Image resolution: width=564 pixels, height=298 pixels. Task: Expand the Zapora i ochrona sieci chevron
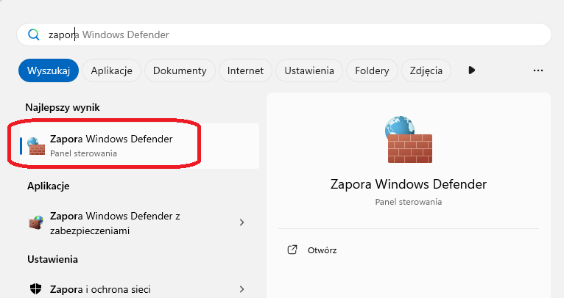point(242,289)
